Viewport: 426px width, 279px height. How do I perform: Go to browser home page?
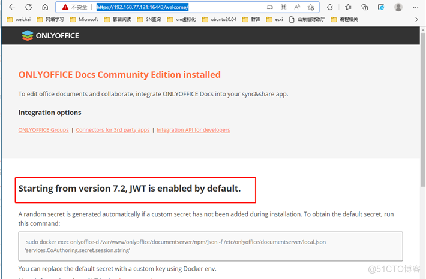46,7
